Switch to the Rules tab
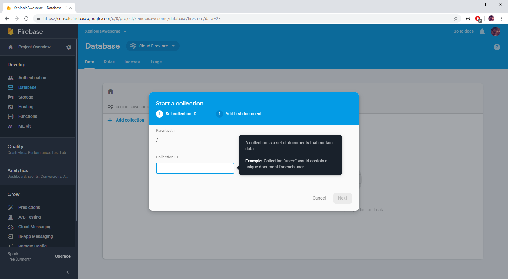This screenshot has width=508, height=279. pyautogui.click(x=109, y=62)
